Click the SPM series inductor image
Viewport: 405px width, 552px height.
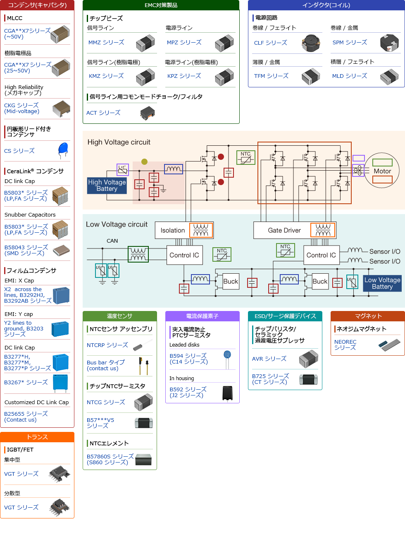[x=389, y=43]
